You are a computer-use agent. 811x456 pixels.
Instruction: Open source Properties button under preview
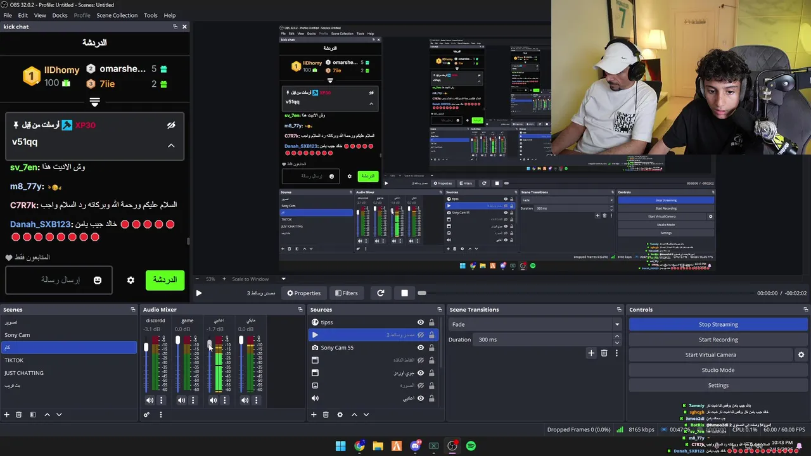[303, 293]
